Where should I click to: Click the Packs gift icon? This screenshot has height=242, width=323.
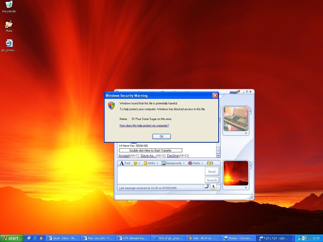[x=190, y=163]
